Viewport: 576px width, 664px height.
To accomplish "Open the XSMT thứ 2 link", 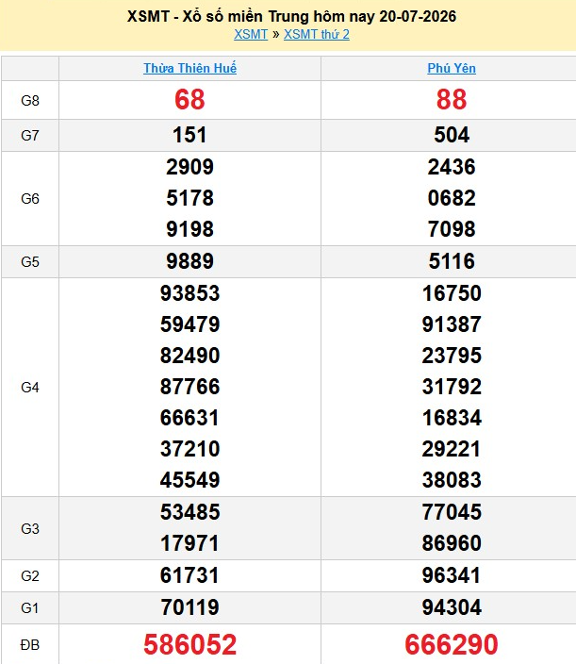I will (x=317, y=34).
